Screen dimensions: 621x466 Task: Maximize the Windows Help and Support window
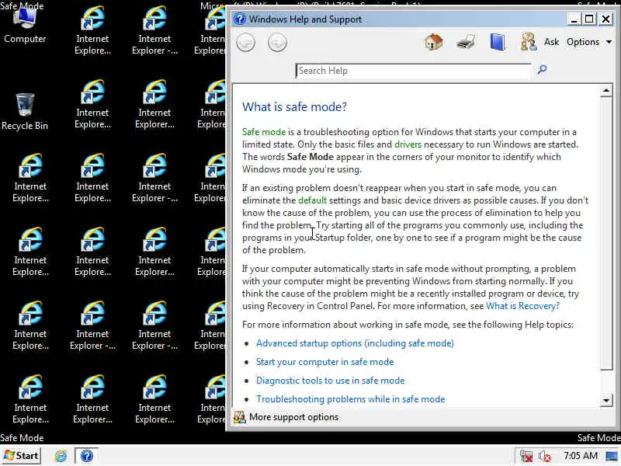(x=590, y=19)
